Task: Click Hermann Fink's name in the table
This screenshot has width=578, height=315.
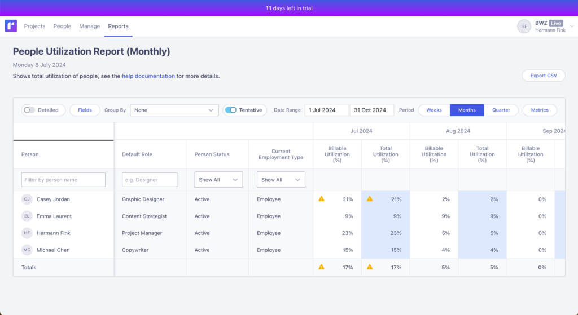Action: (x=54, y=233)
